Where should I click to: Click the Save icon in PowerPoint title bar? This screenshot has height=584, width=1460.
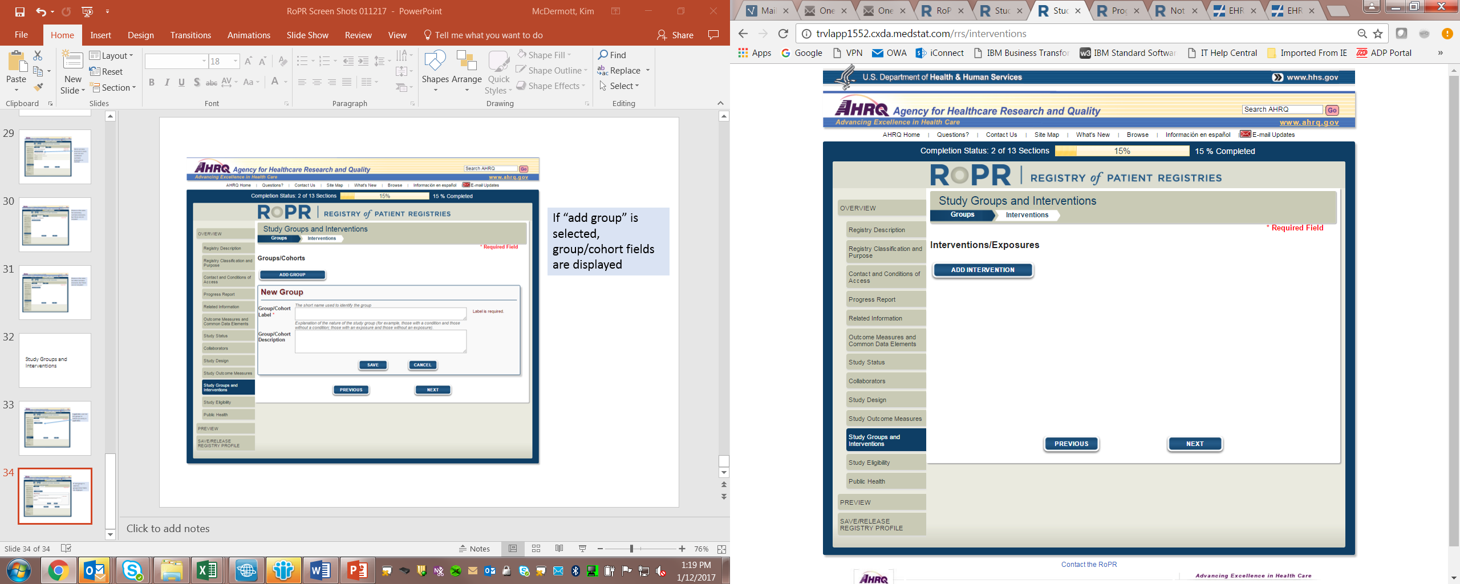20,11
